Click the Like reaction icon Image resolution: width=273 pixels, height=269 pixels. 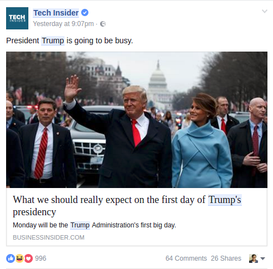click(11, 258)
